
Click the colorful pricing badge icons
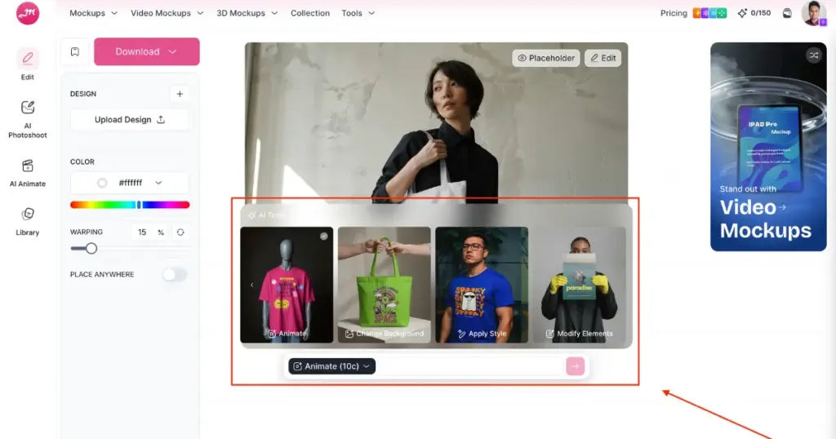[x=709, y=13]
